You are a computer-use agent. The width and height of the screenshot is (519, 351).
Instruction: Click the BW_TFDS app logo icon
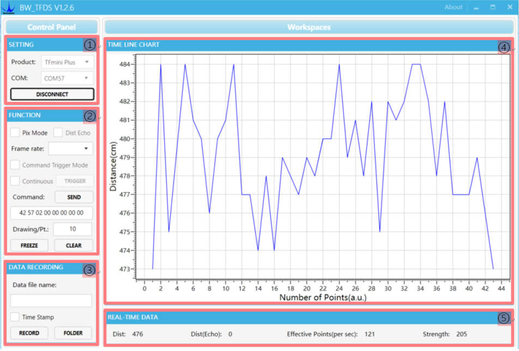[8, 8]
